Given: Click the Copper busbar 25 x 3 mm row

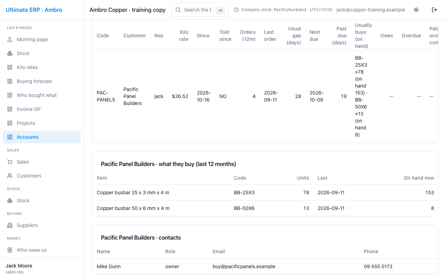Looking at the screenshot, I should [265, 193].
